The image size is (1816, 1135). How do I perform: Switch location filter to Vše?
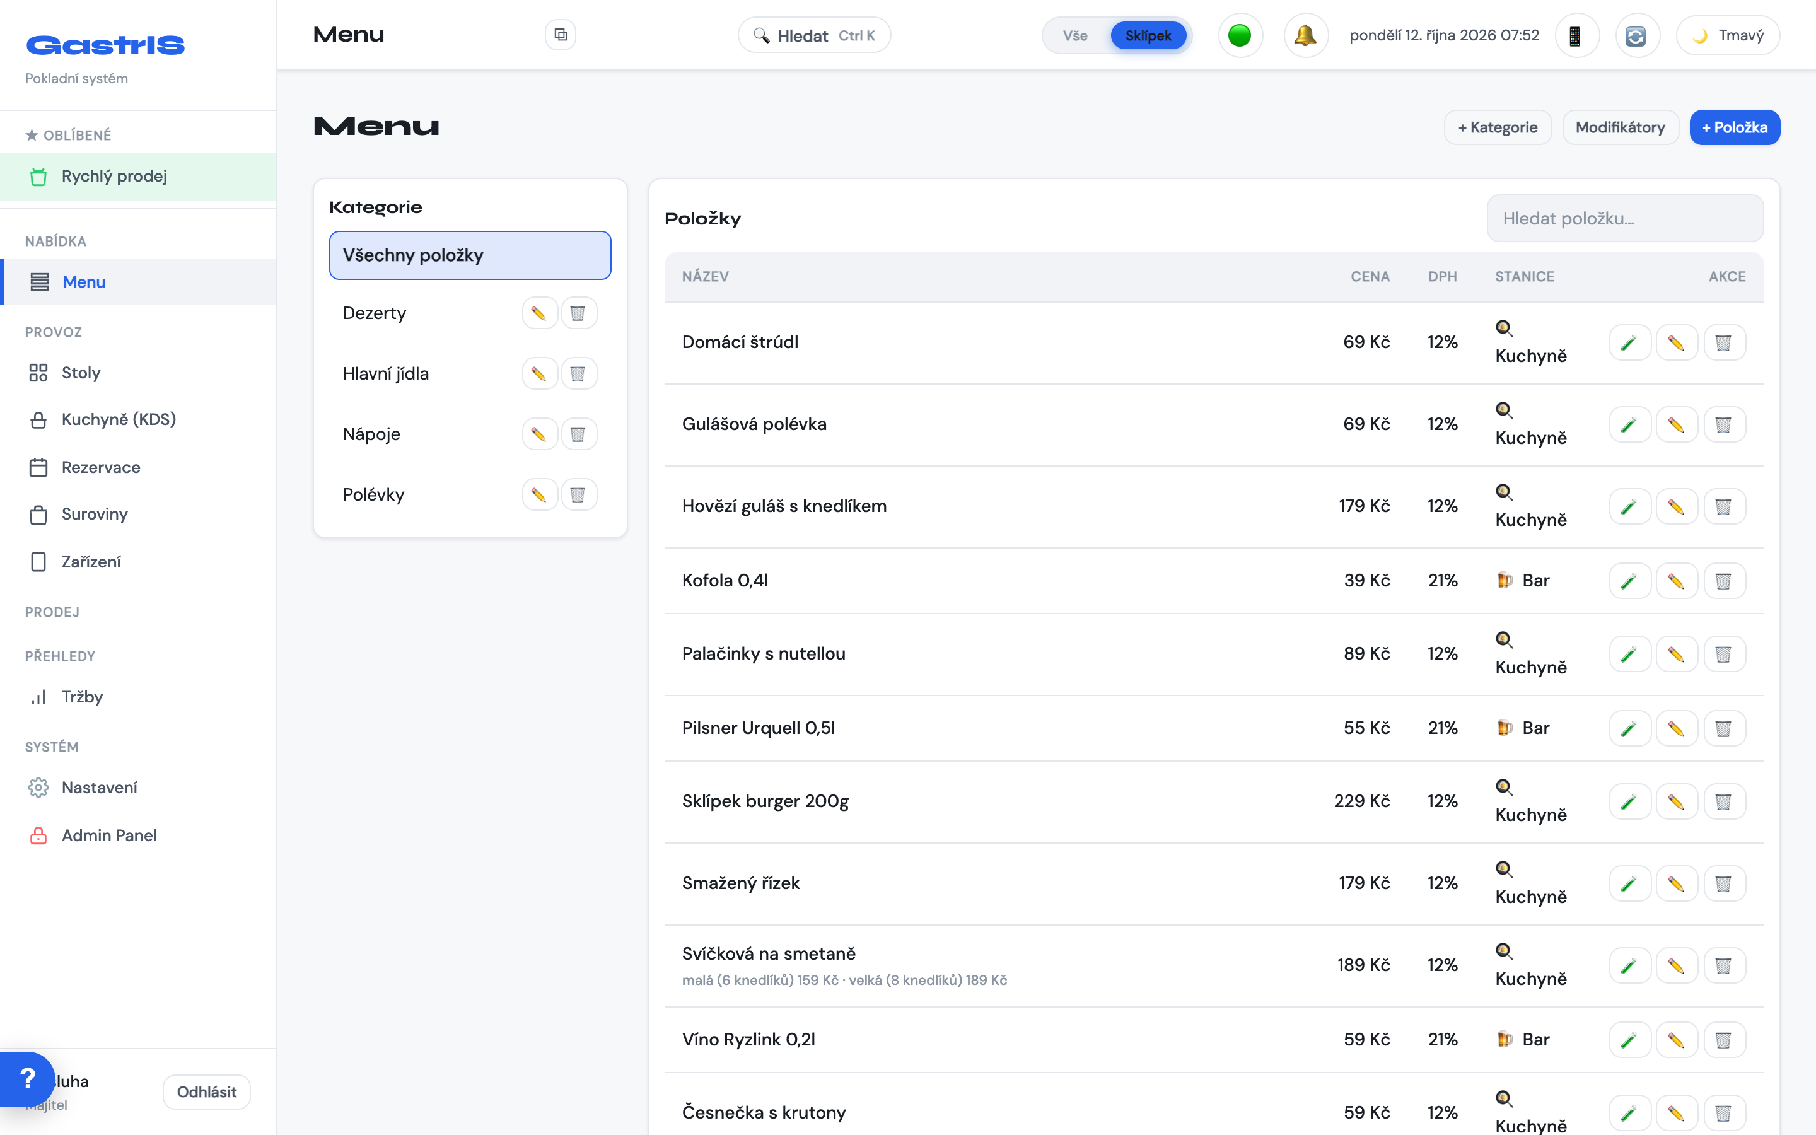point(1074,35)
